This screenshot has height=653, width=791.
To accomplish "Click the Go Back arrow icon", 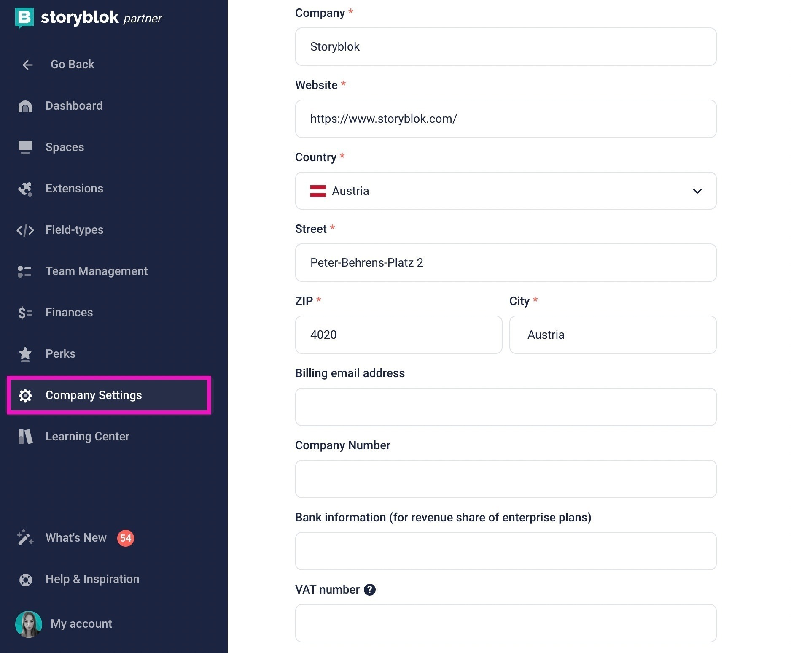I will point(27,65).
